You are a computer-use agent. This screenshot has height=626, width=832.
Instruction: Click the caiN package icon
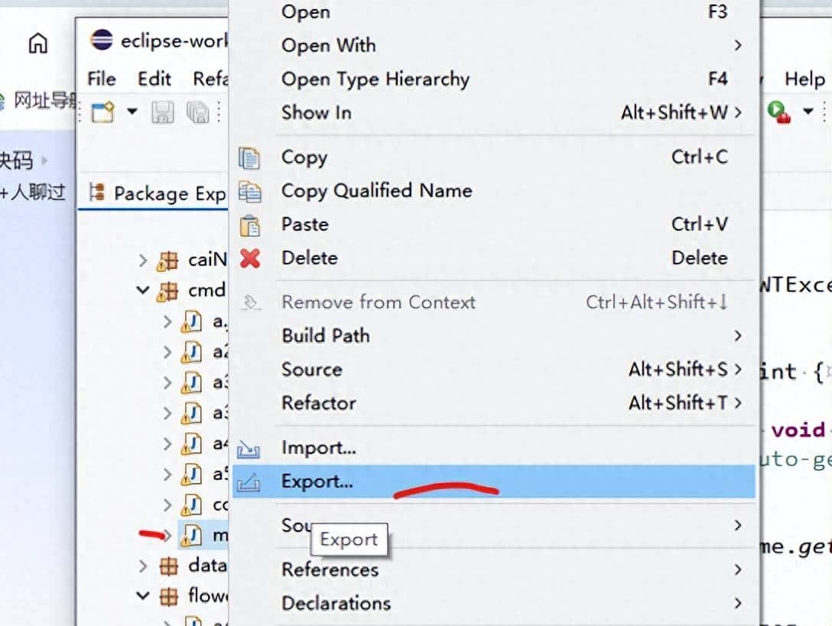tap(167, 261)
